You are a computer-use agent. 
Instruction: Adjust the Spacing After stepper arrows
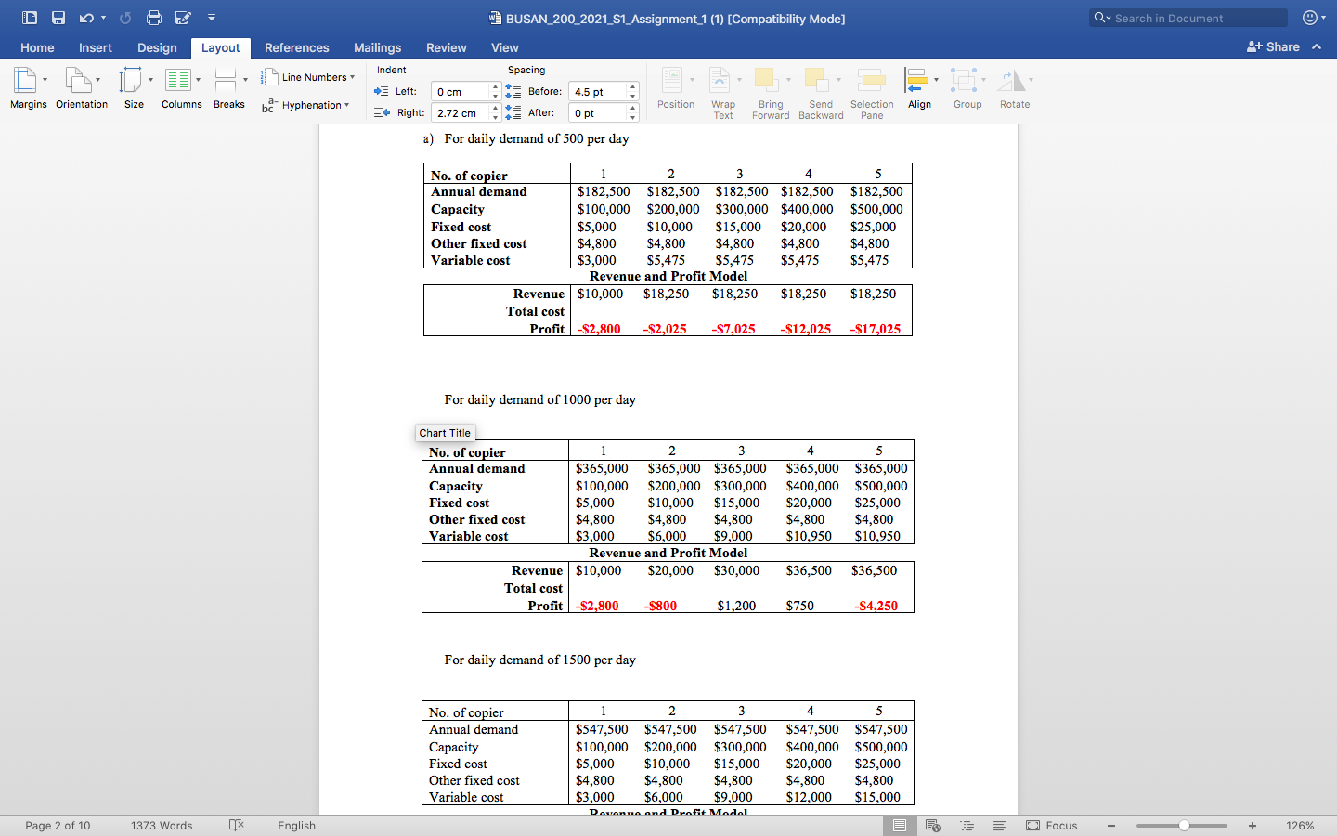click(633, 112)
